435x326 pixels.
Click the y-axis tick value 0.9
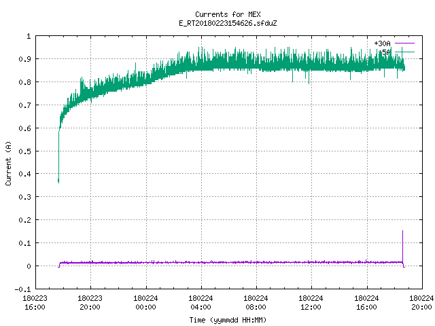click(24, 59)
